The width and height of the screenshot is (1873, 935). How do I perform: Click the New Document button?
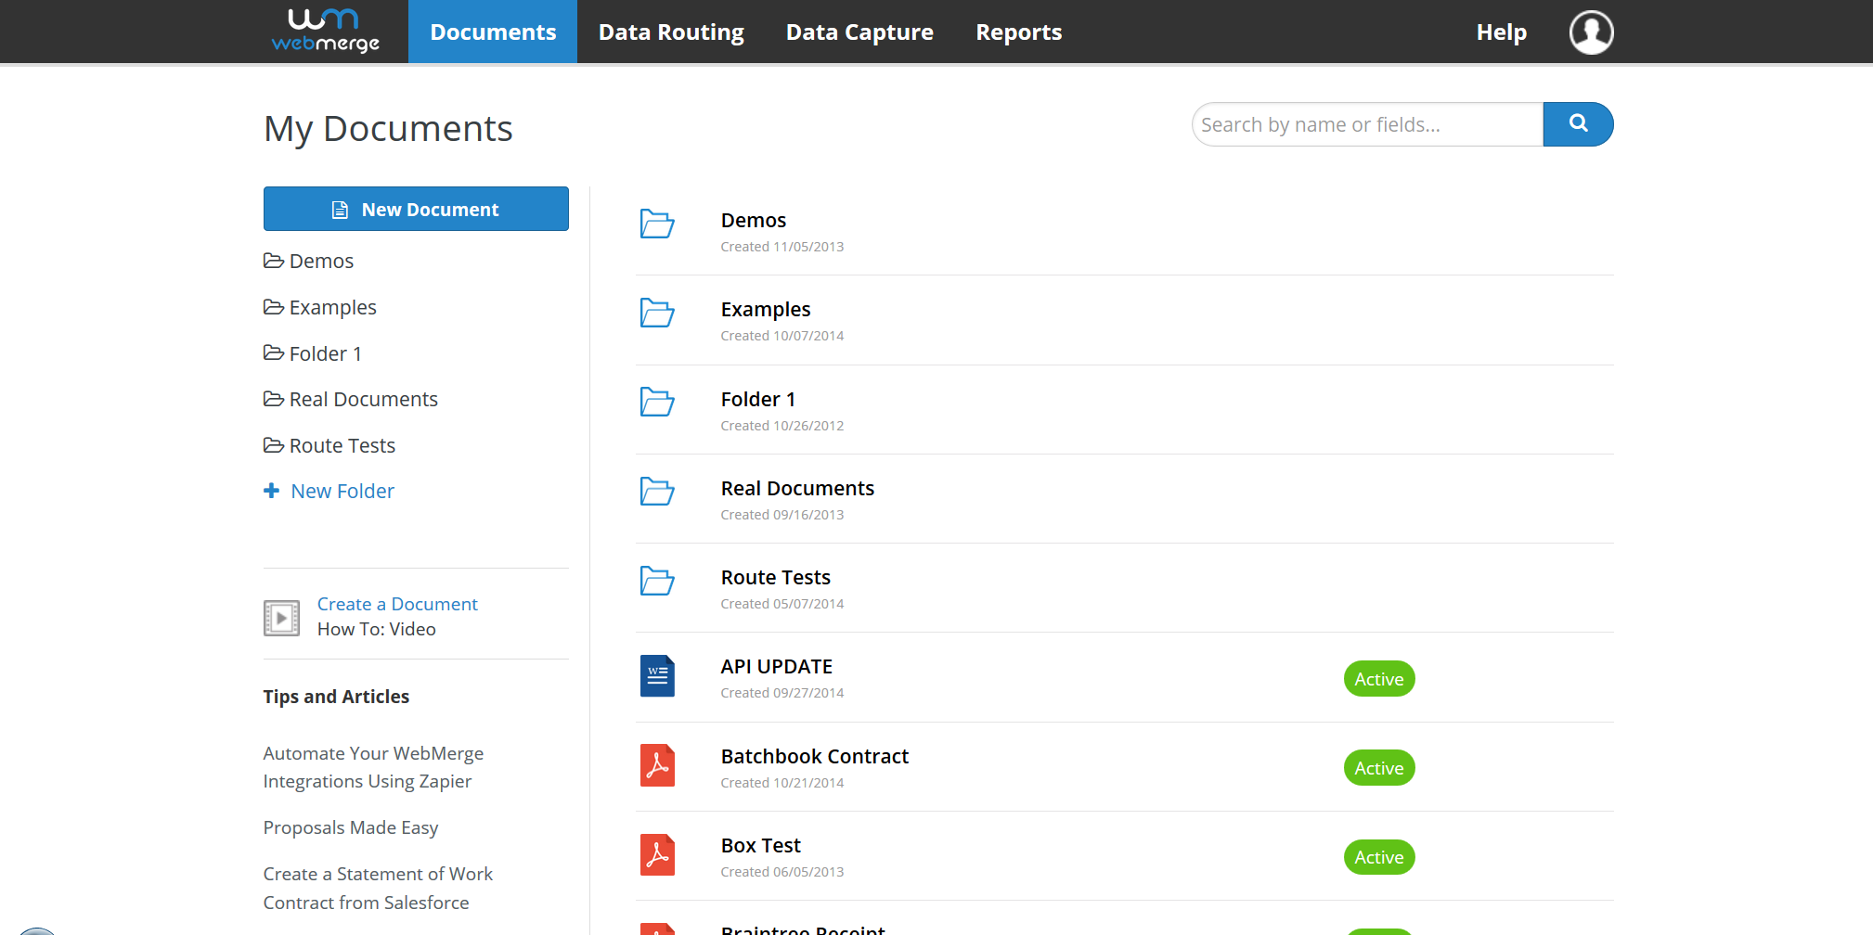pos(415,209)
